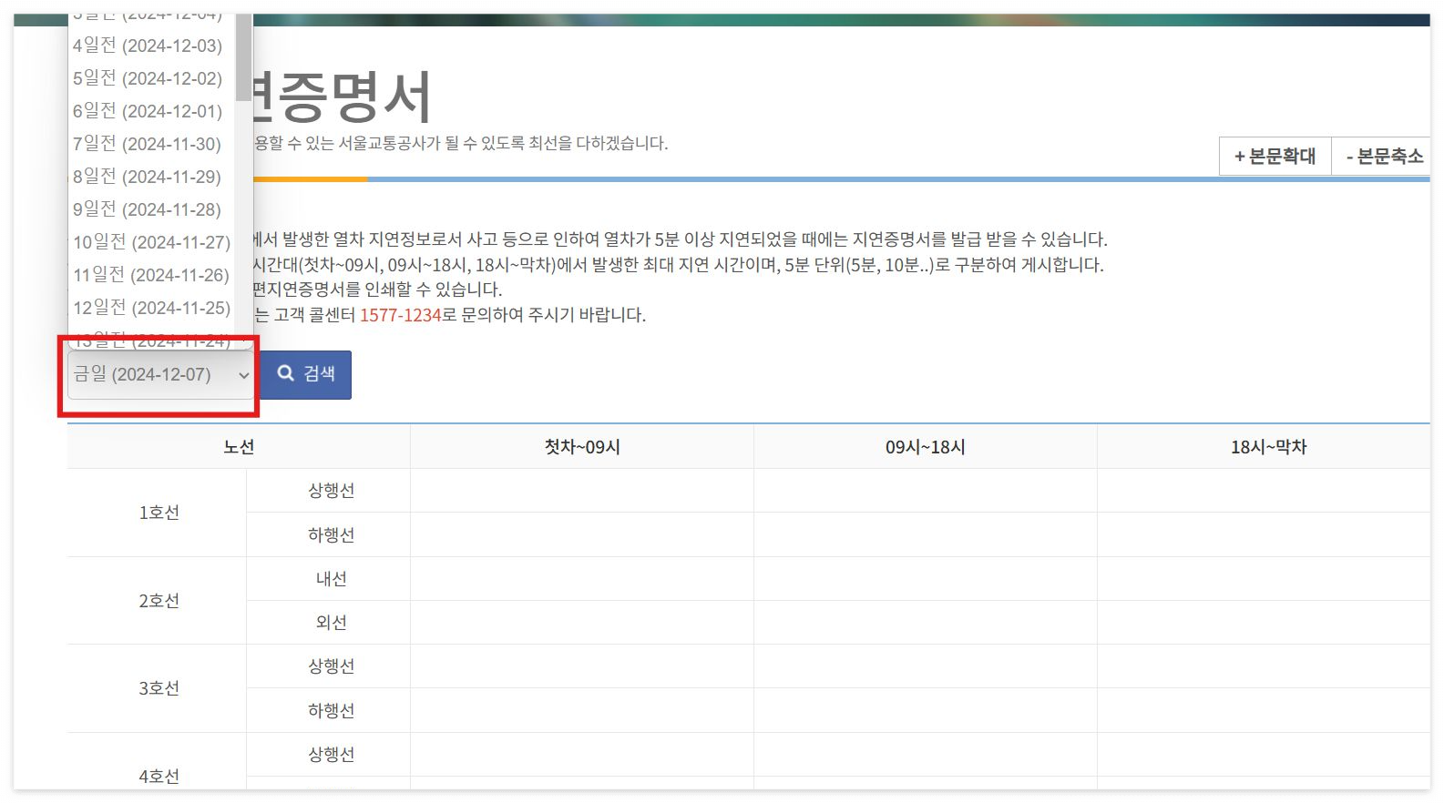Viewport: 1444px width, 803px height.
Task: Click 상행선 under 1호선
Action: (x=331, y=491)
